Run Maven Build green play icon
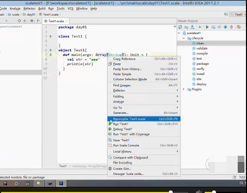The image size is (247, 193). 207,27
